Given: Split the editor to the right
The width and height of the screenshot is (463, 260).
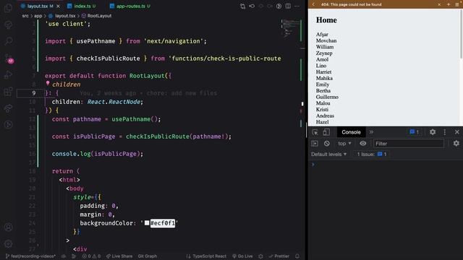Looking at the screenshot, I should (288, 6).
